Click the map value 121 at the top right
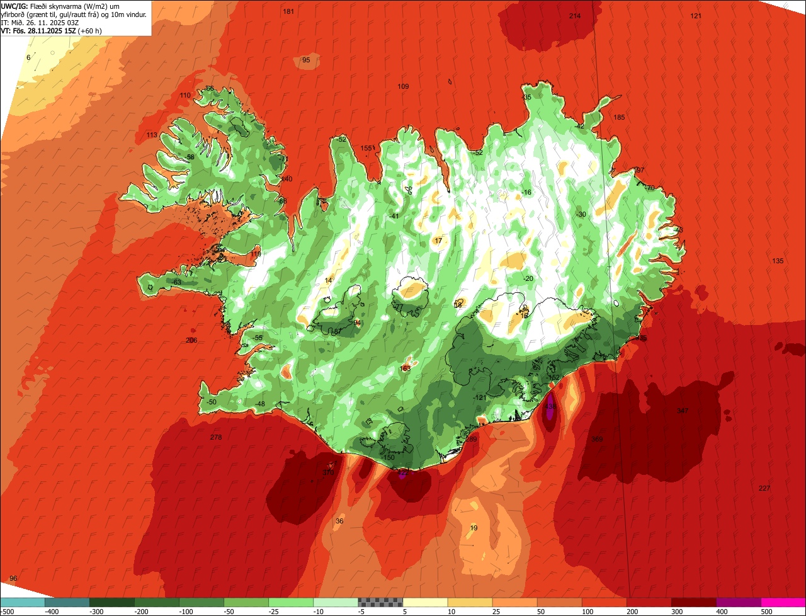The height and width of the screenshot is (616, 806). (696, 16)
